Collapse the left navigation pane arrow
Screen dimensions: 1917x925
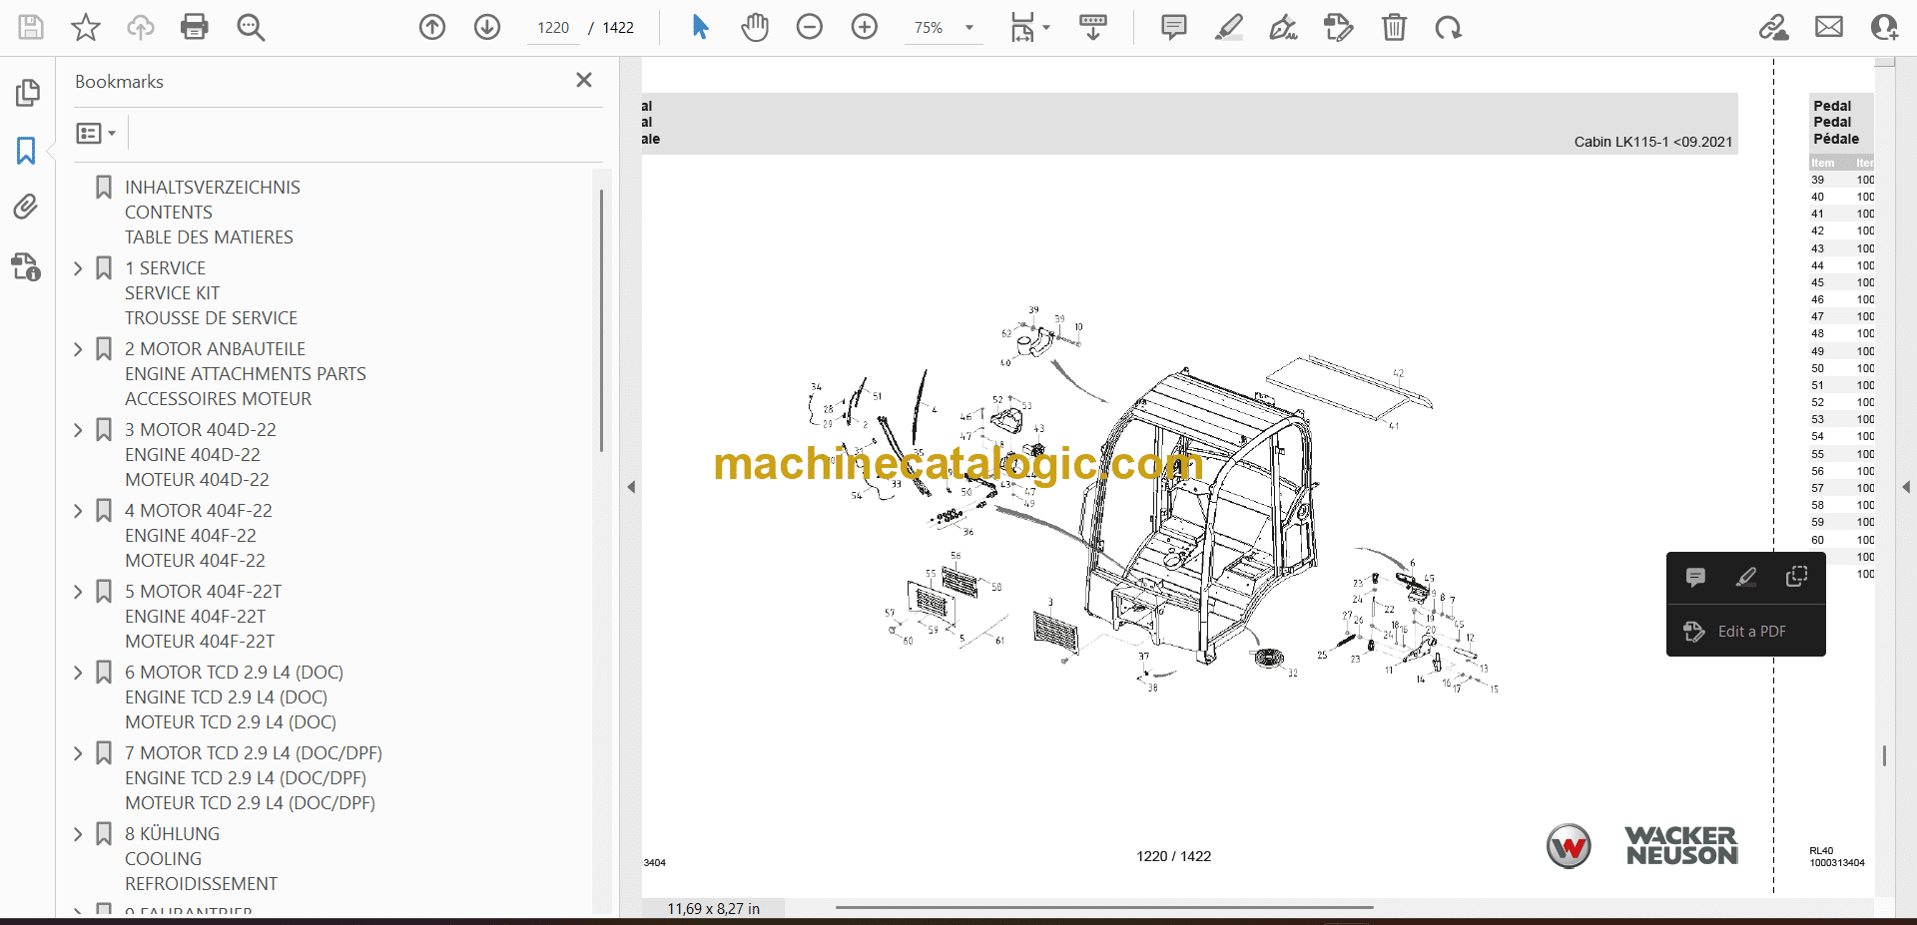(631, 487)
